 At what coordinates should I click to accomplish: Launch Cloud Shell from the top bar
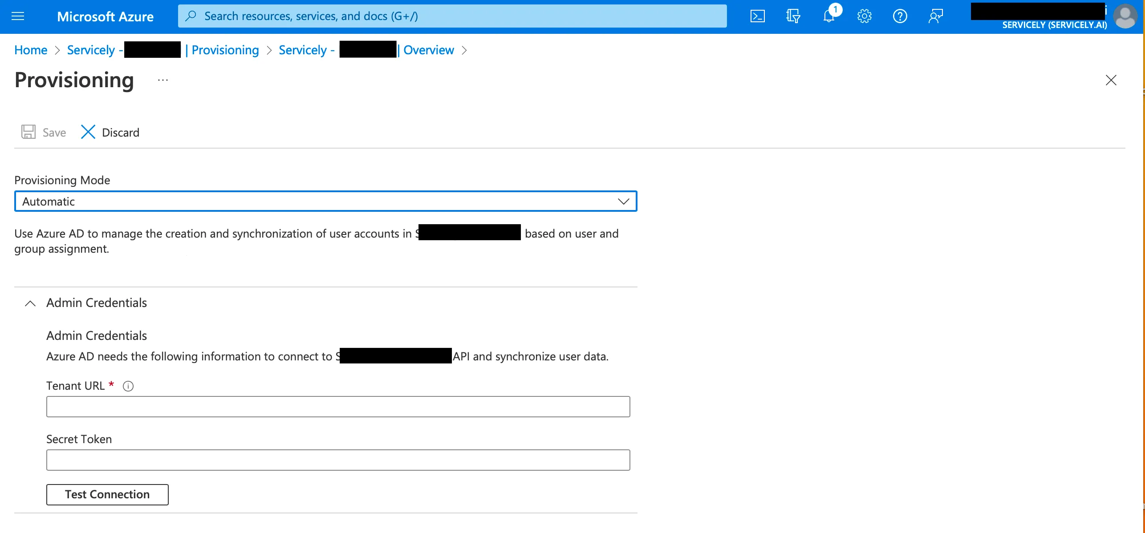[757, 16]
